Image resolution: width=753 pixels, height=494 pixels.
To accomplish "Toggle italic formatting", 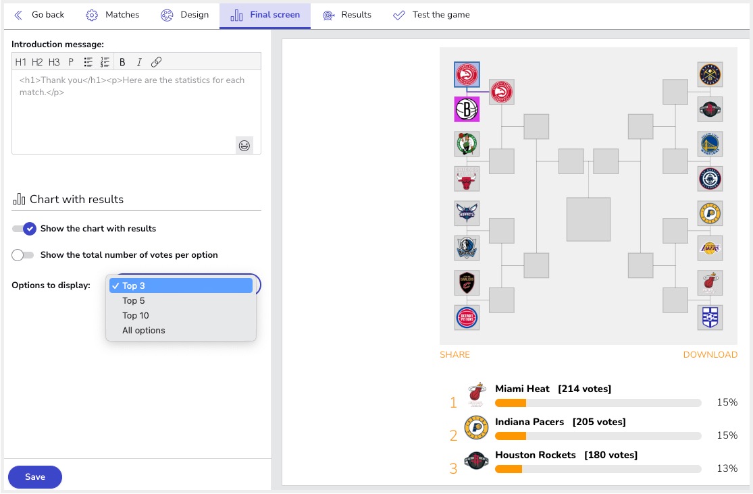I will coord(139,62).
